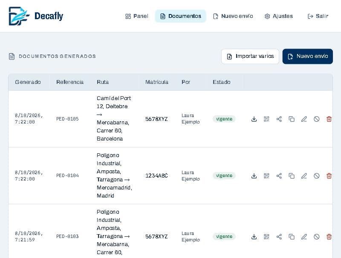The height and width of the screenshot is (258, 341).
Task: Download document PED-0105
Action: click(254, 119)
